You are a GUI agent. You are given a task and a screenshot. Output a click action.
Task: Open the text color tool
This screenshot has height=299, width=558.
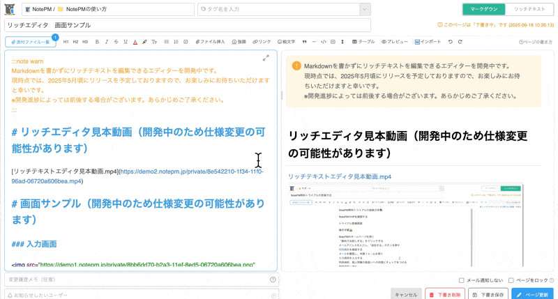click(x=135, y=42)
